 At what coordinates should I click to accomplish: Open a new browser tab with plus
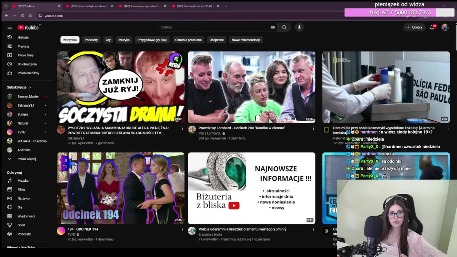(x=226, y=6)
